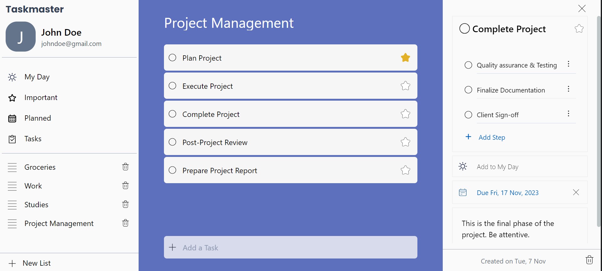Click the Add a Task field
Viewport: 602px width, 271px height.
(290, 247)
